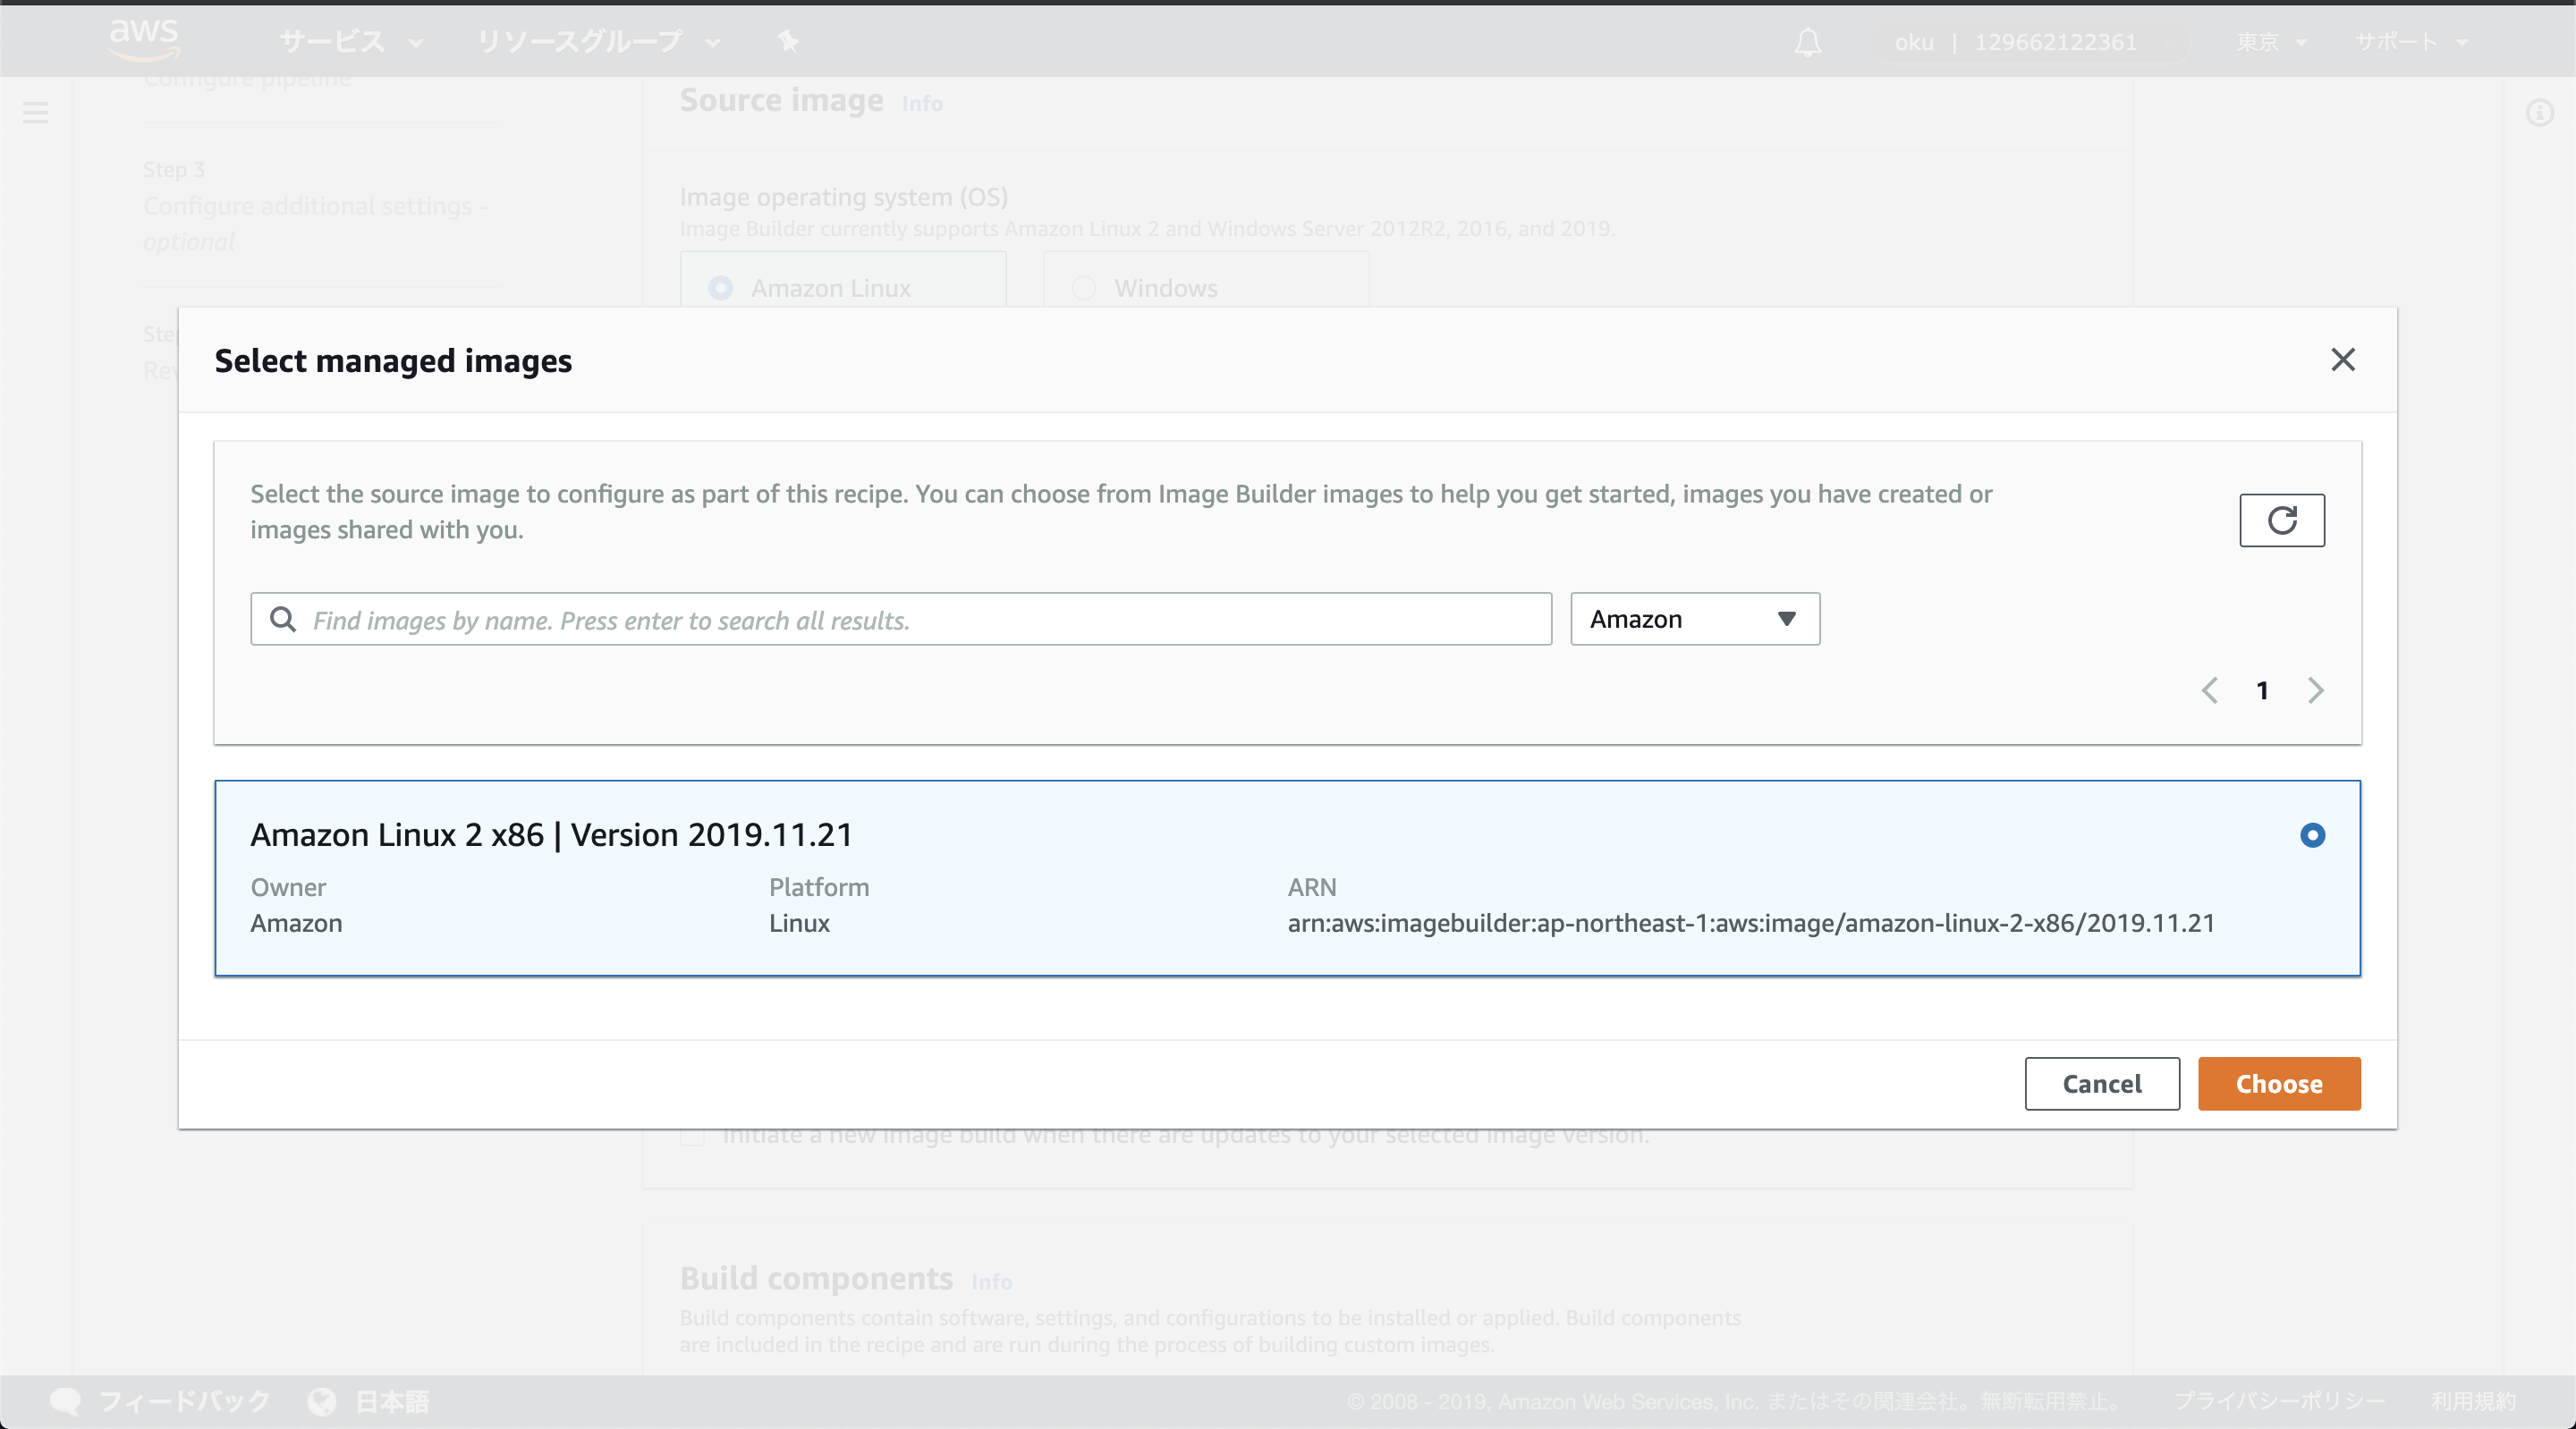Image resolution: width=2576 pixels, height=1429 pixels.
Task: Open the 東京 region selector menu
Action: [x=2270, y=42]
